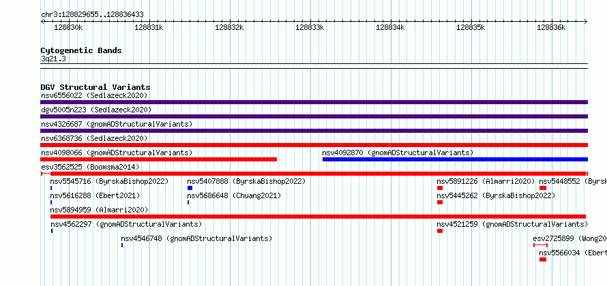Open nsv5616288 (Ebert2021) label
The image size is (607, 286).
point(95,195)
